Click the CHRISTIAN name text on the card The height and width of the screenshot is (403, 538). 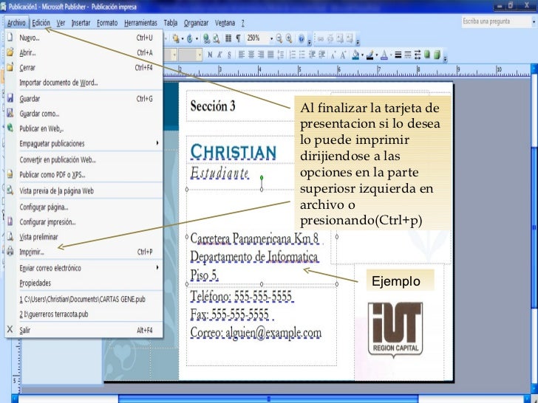[234, 152]
